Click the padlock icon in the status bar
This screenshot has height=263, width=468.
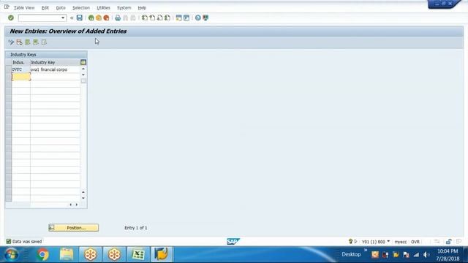(x=448, y=242)
